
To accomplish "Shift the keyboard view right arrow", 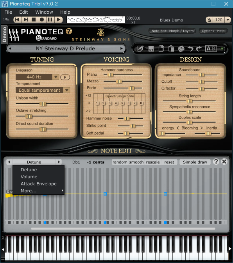I will coord(230,249).
